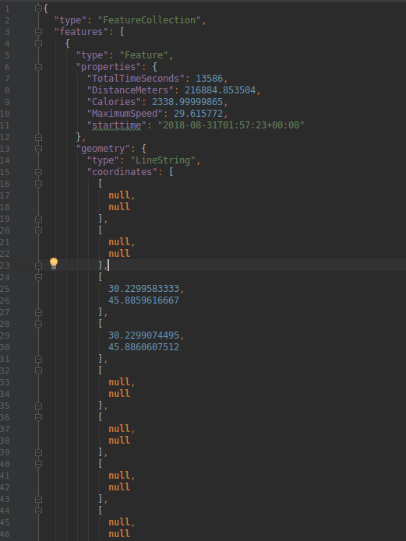Collapse the coordinate array fold on line 28
Viewport: 406px width, 541px height.
click(39, 324)
